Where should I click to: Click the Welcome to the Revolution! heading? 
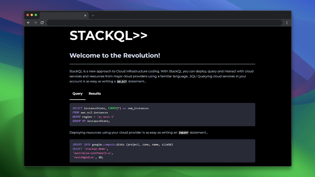click(x=115, y=55)
